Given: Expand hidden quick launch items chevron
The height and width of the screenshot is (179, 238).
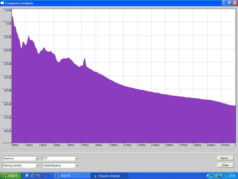Looking at the screenshot, I should 51,175.
